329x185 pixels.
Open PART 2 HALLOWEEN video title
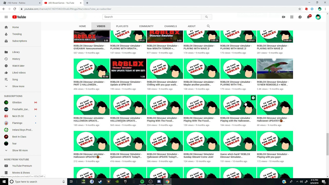pos(89,83)
